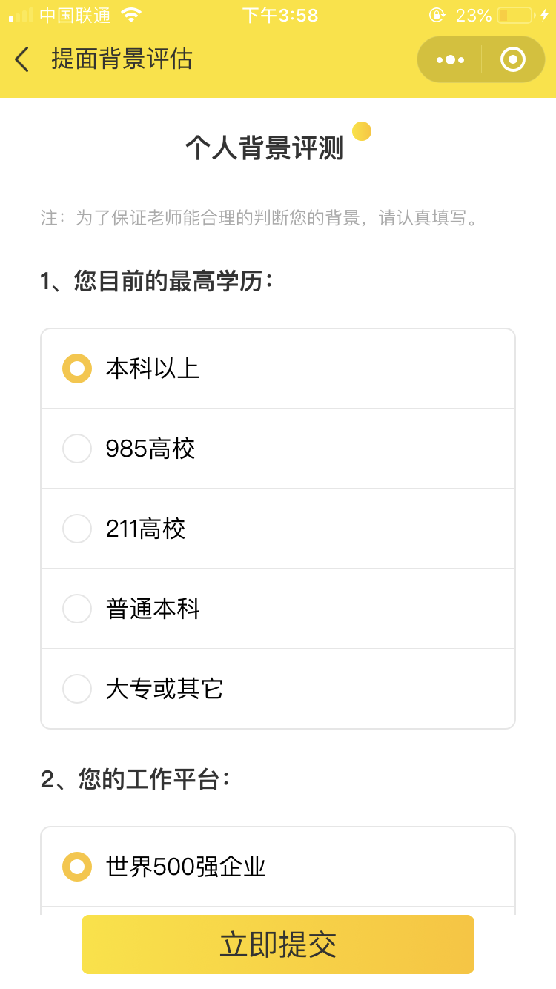
Task: Choose the 211高校 radio option
Action: 77,529
